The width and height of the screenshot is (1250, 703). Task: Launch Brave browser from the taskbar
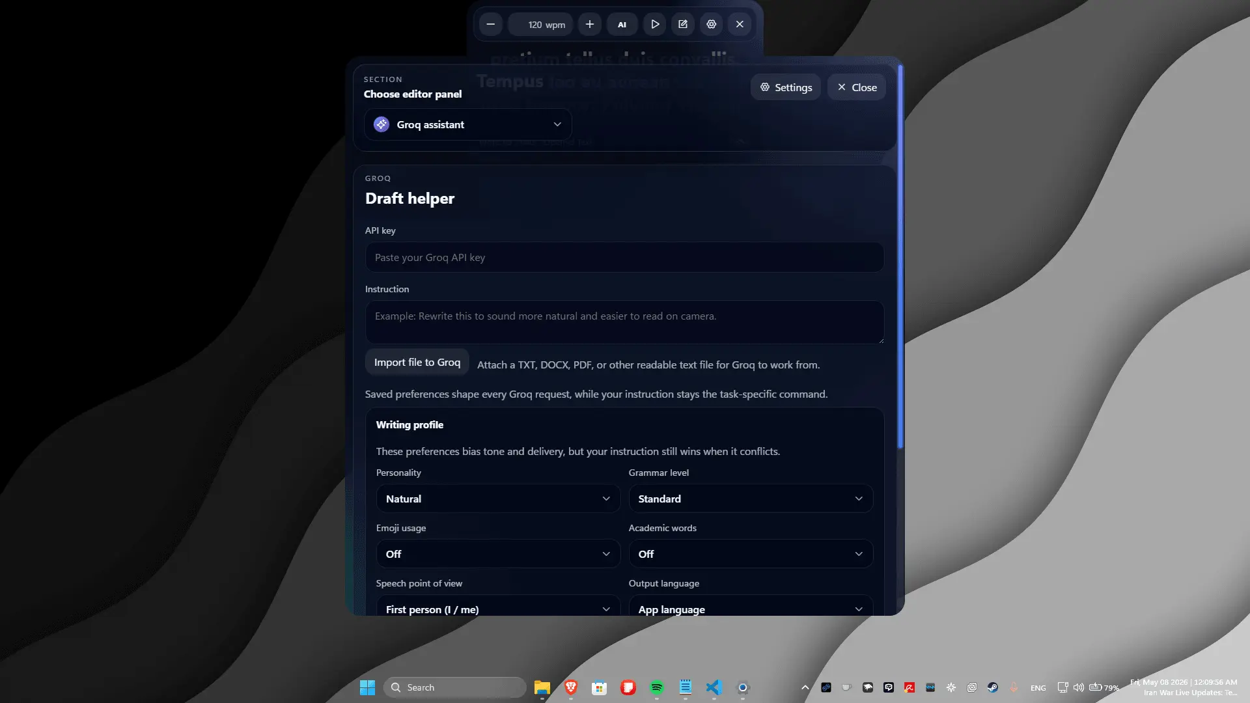coord(571,687)
